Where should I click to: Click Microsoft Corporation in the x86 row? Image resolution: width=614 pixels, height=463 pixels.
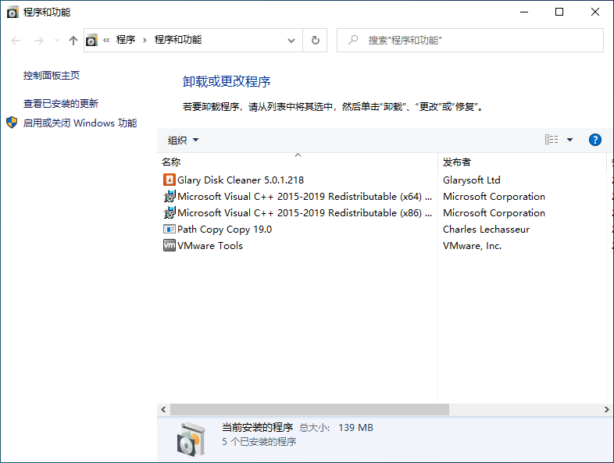[x=494, y=213]
